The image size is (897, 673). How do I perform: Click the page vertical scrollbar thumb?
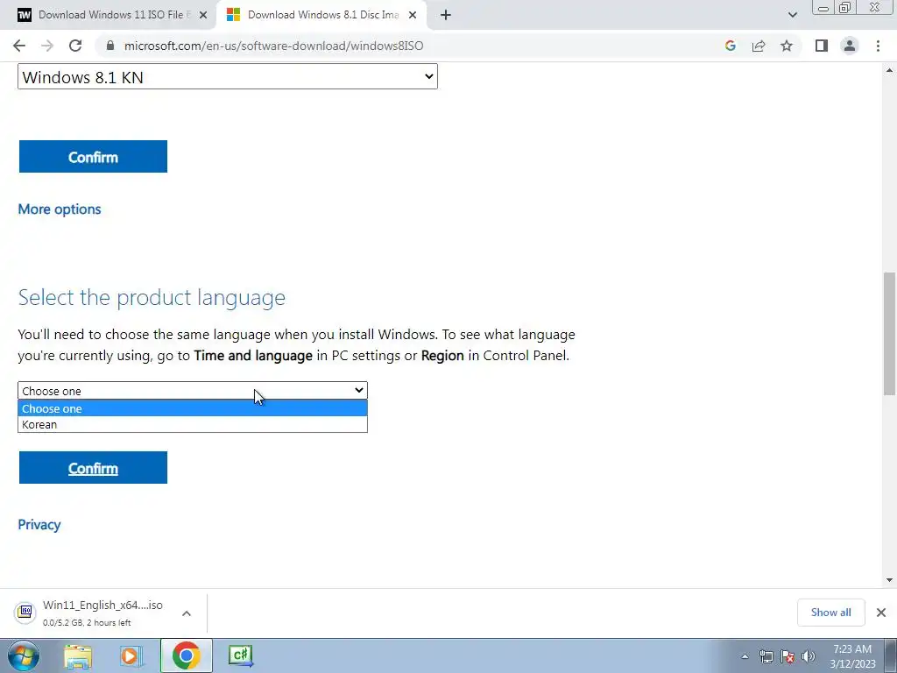889,334
